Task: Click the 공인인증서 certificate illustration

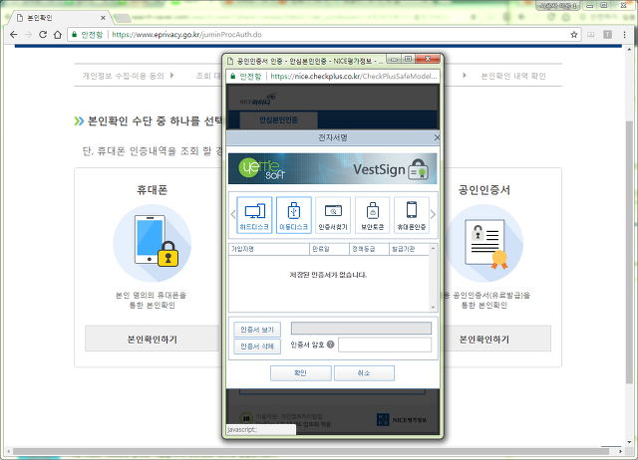Action: [x=484, y=243]
